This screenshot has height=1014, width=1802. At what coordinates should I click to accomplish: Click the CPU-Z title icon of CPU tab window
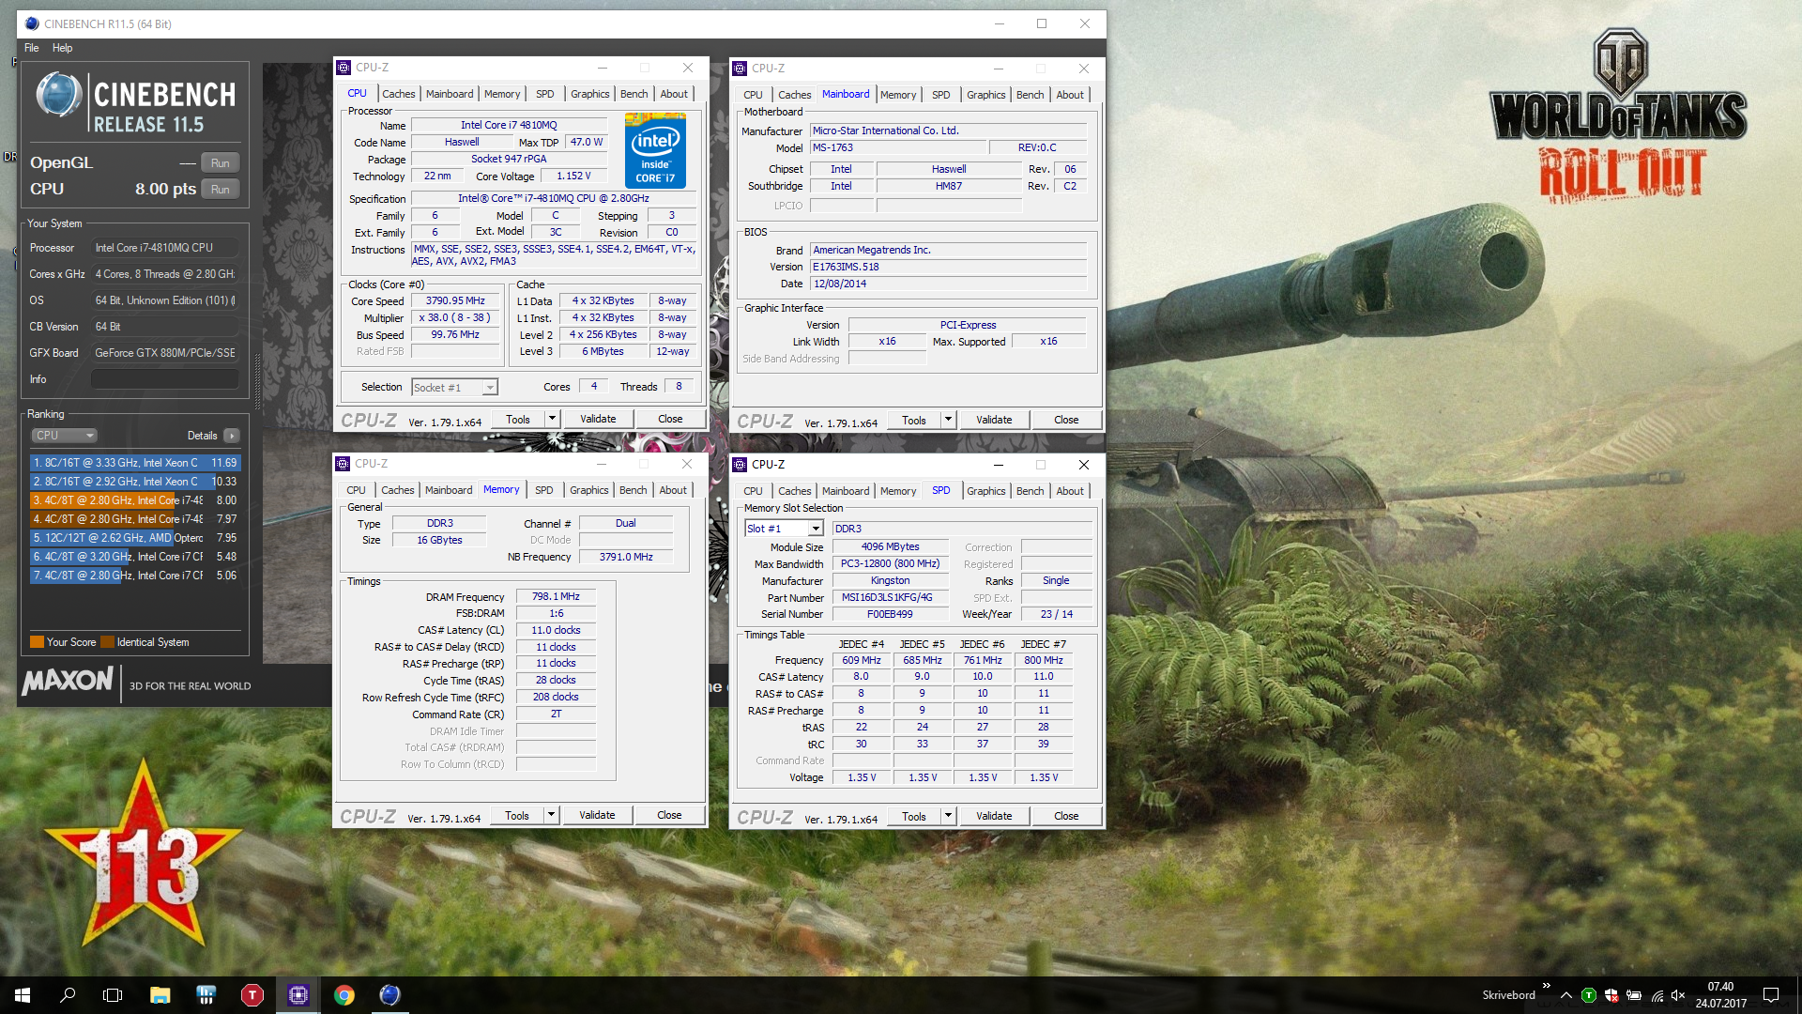pos(344,68)
